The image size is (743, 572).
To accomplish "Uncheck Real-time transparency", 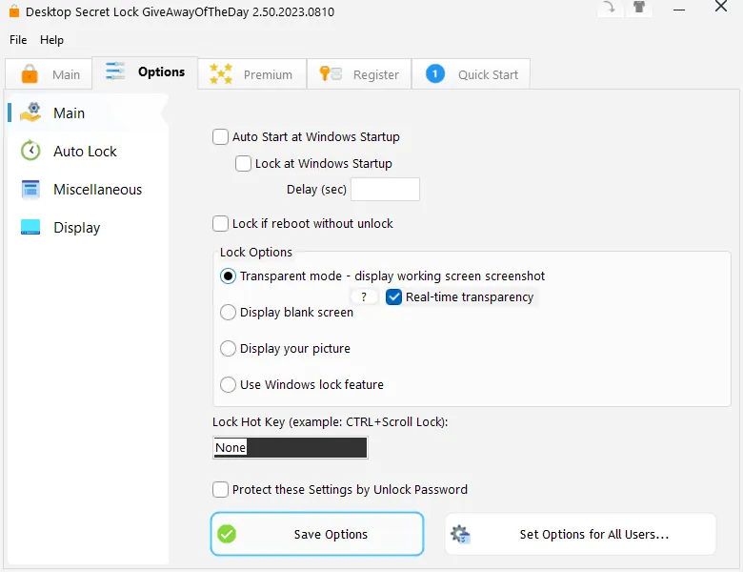I will pyautogui.click(x=393, y=296).
